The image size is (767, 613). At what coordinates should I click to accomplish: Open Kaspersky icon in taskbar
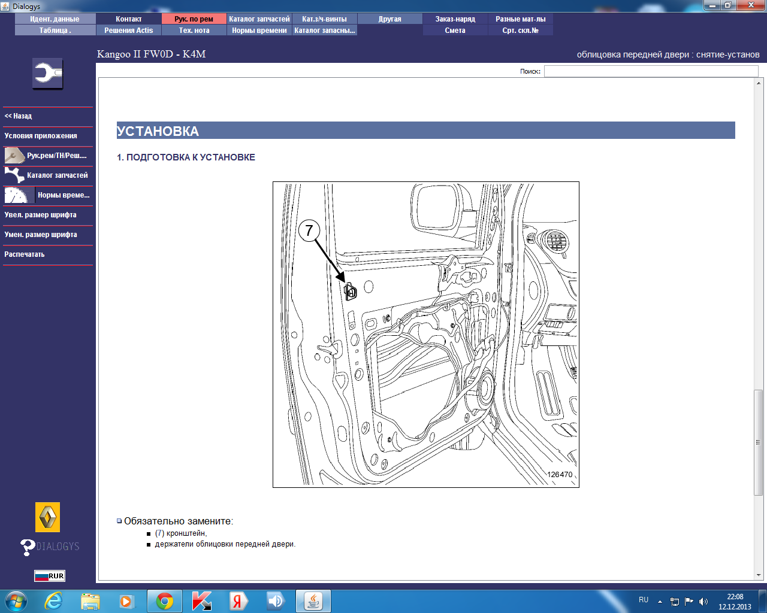202,601
